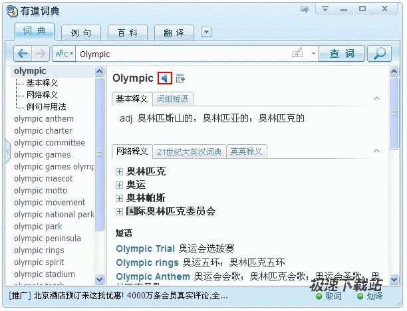
Task: Open the Olympic rings phrase link
Action: 147,262
